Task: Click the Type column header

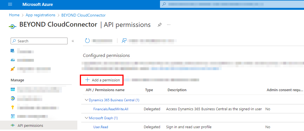Action: coord(149,90)
